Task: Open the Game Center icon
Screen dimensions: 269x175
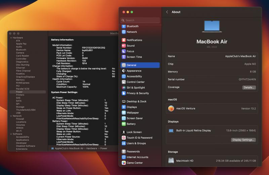Action: pos(124,163)
